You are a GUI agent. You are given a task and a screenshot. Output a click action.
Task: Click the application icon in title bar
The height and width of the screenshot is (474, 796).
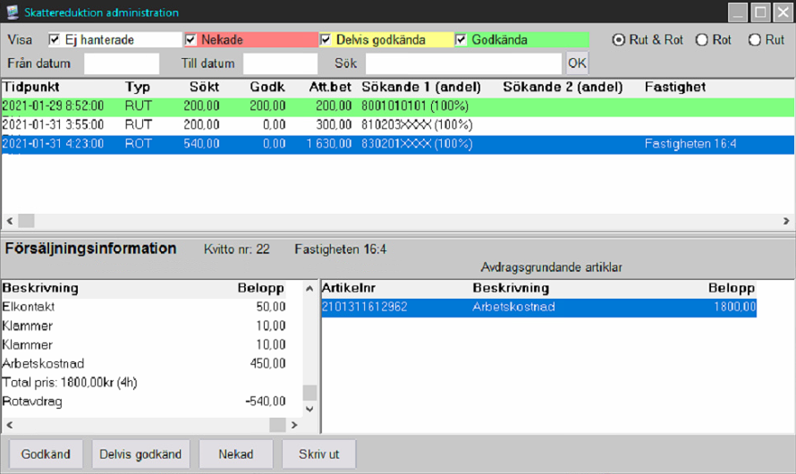pyautogui.click(x=13, y=13)
